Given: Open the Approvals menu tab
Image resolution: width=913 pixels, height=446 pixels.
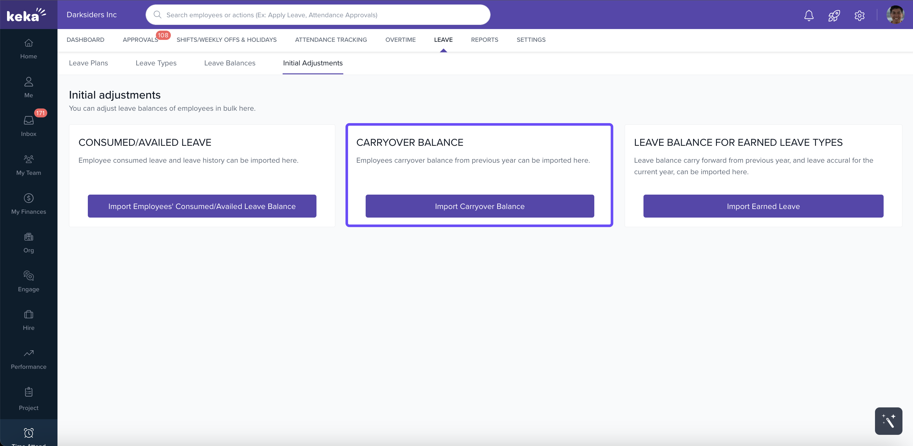Looking at the screenshot, I should click(x=141, y=40).
